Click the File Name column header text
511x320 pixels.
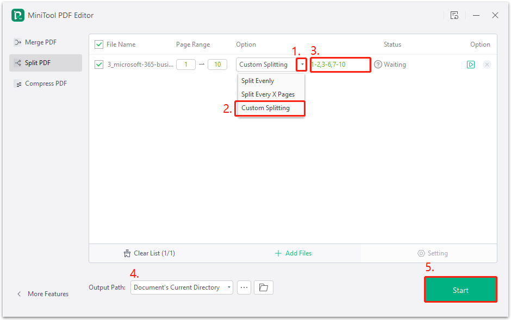coord(121,44)
